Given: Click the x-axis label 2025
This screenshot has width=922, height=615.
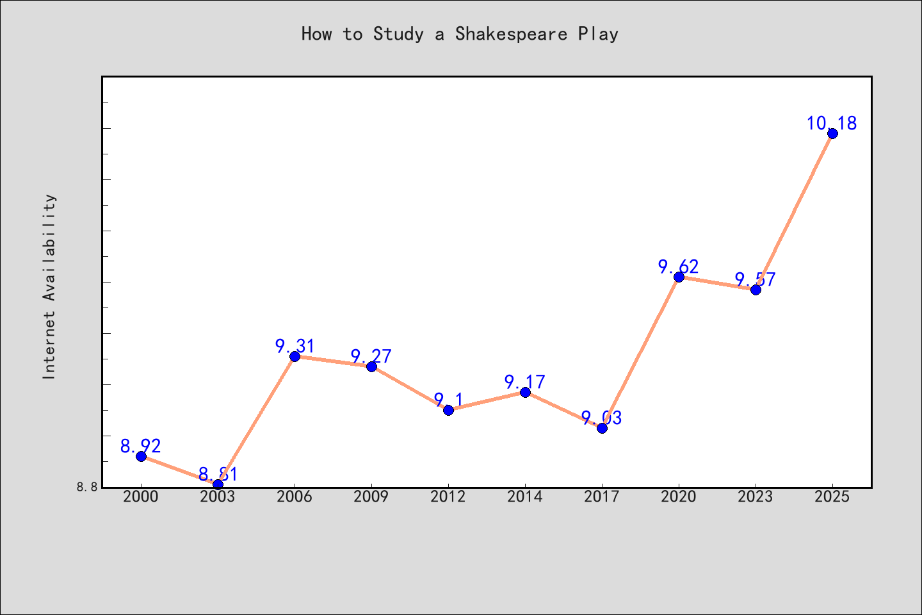Looking at the screenshot, I should [832, 497].
